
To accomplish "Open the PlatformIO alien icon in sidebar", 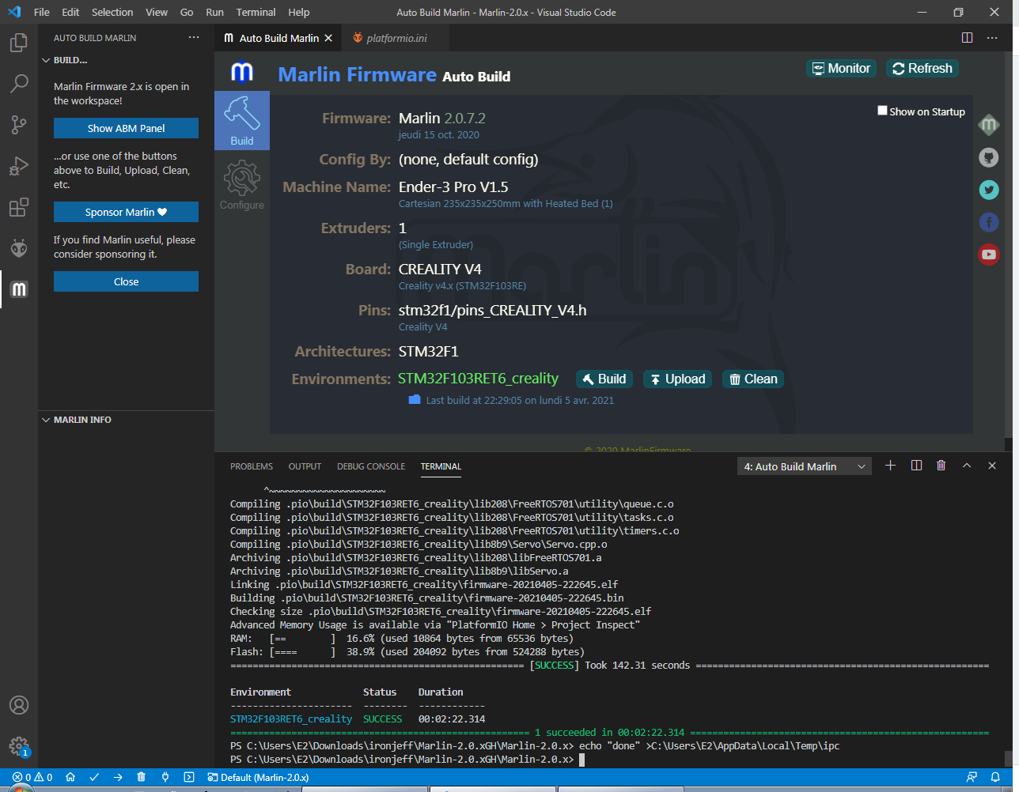I will point(19,248).
